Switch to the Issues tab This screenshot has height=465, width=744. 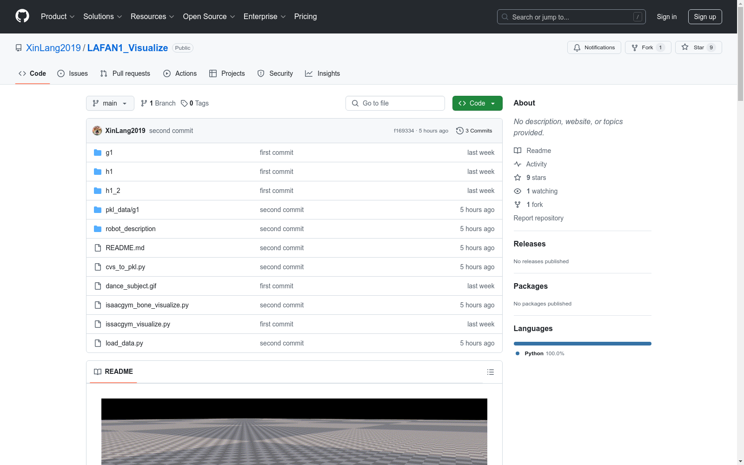pos(73,73)
